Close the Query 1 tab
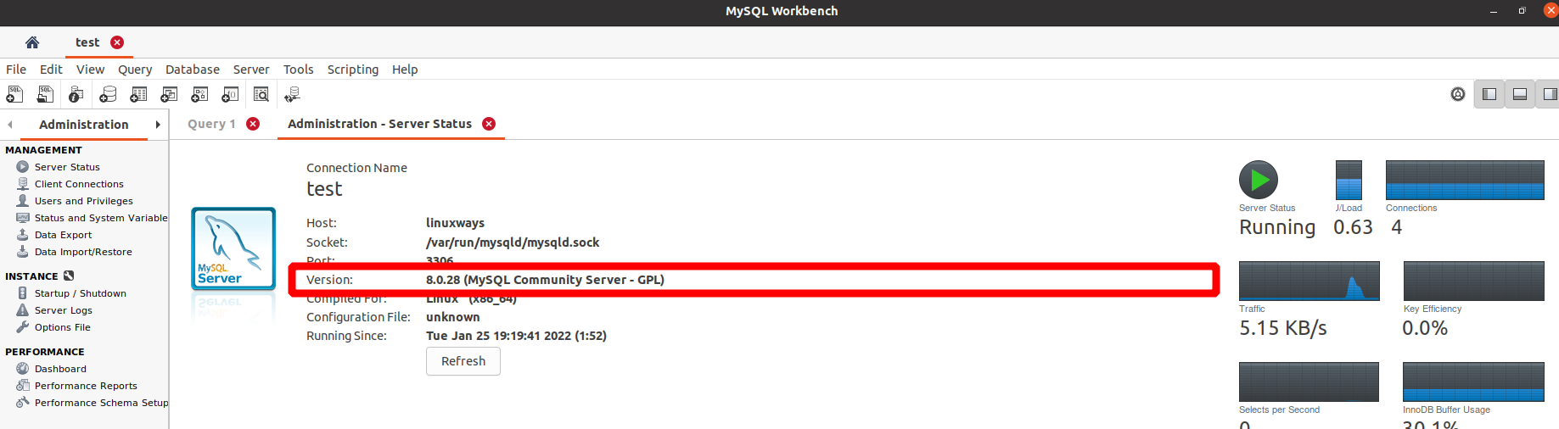Viewport: 1559px width, 429px height. 253,124
